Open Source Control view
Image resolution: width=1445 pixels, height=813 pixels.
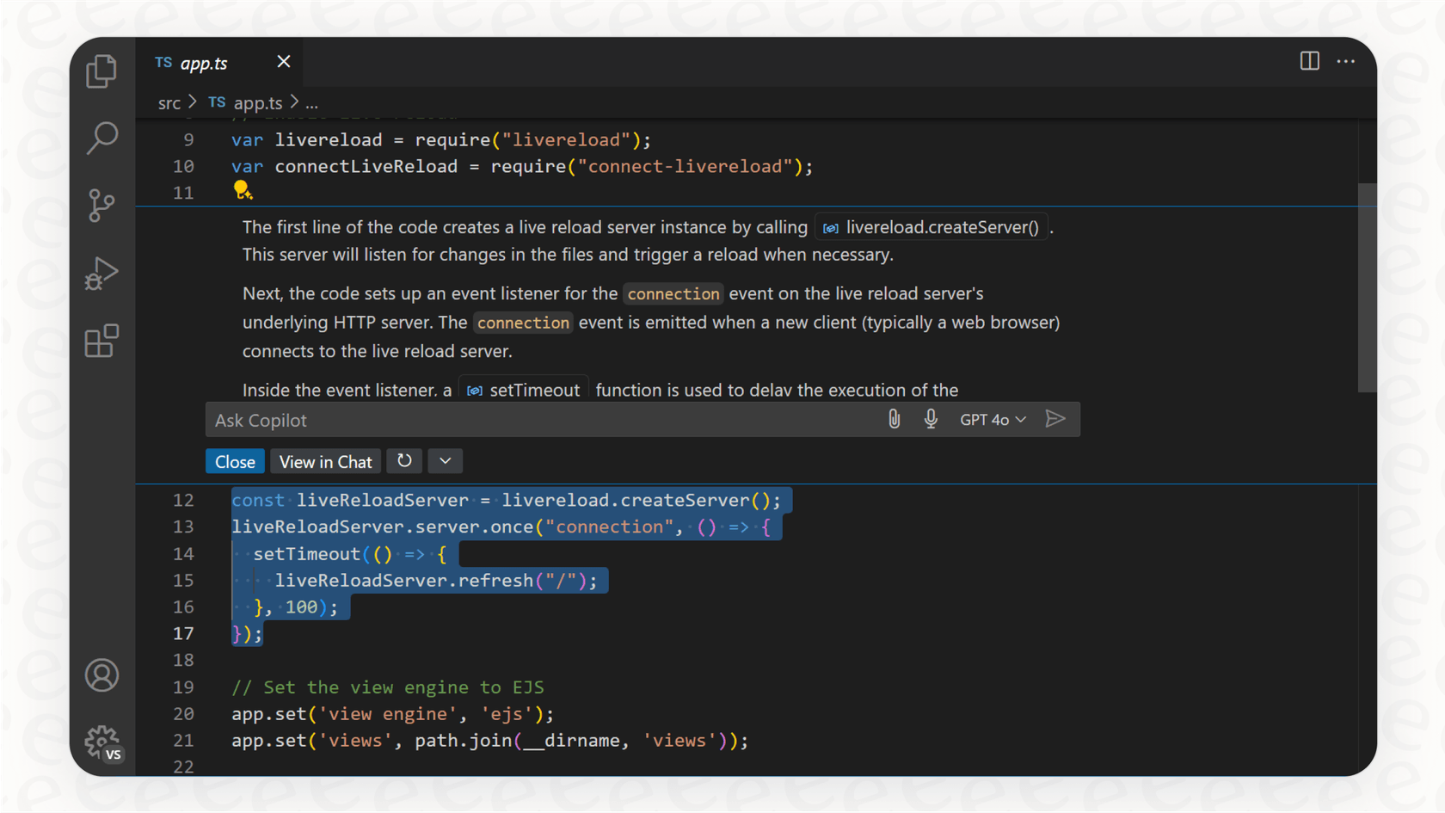pos(101,206)
